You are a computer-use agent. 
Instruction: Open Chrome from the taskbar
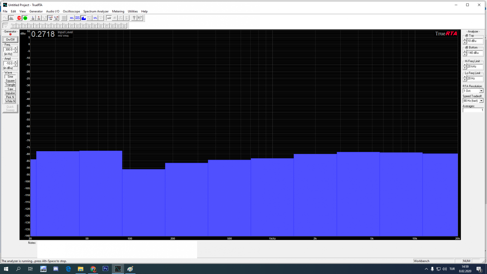click(x=93, y=269)
